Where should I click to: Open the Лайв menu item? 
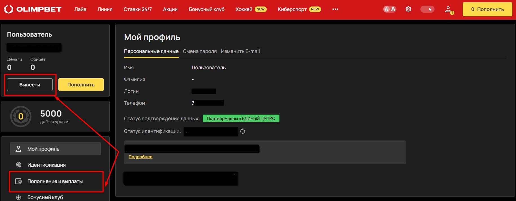[80, 9]
